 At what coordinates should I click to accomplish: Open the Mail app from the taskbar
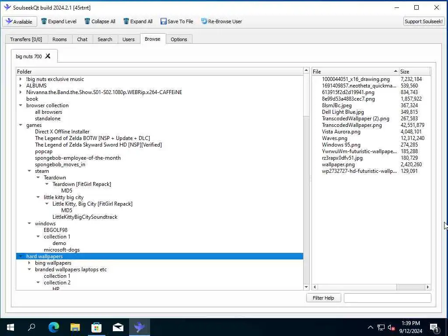[118, 327]
